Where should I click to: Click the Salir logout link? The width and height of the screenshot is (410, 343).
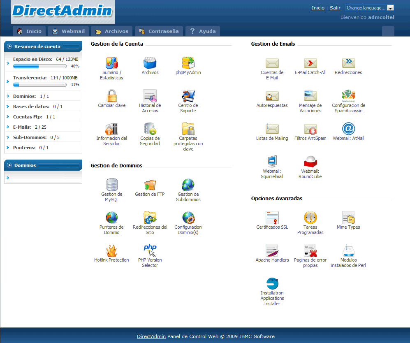pos(335,8)
